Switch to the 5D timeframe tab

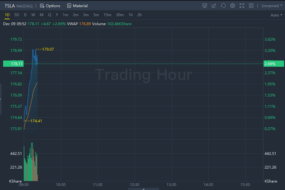click(17, 15)
